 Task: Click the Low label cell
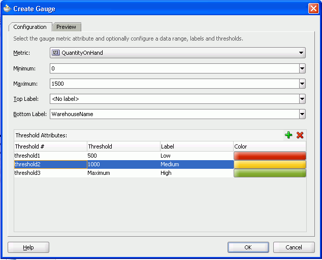[x=197, y=156]
